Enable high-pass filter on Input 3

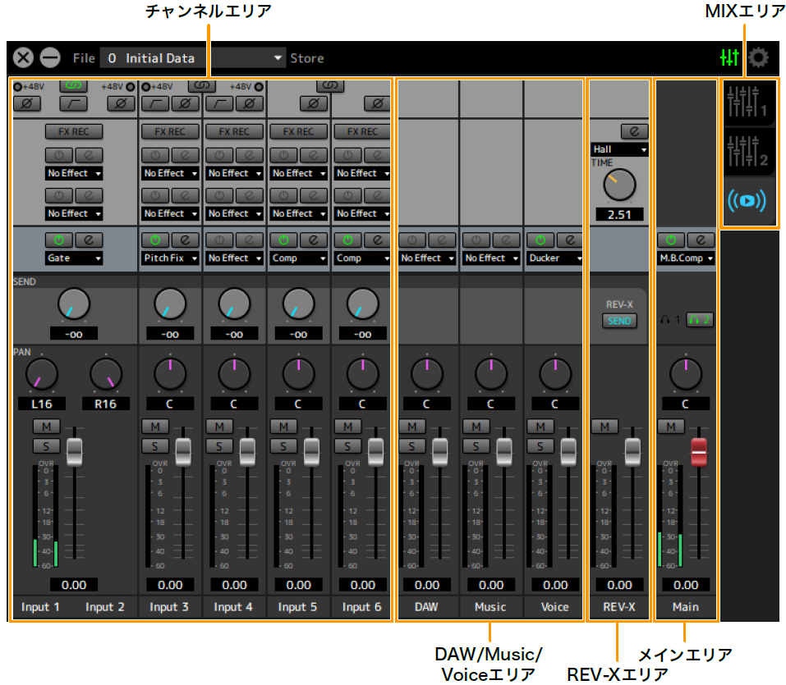[x=154, y=103]
